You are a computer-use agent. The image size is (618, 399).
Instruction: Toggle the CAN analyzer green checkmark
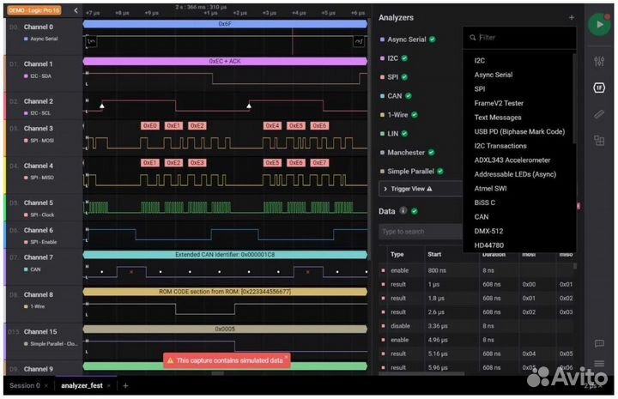pos(409,96)
